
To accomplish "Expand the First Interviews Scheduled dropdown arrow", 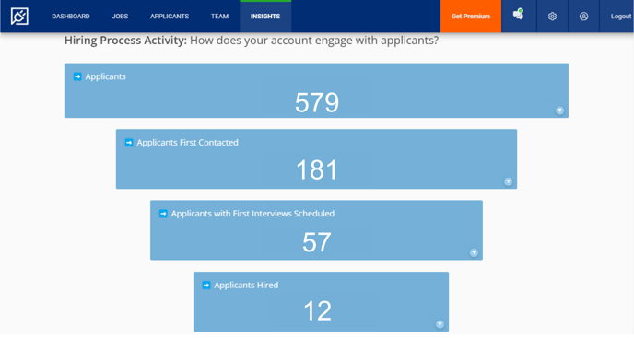I will 474,252.
